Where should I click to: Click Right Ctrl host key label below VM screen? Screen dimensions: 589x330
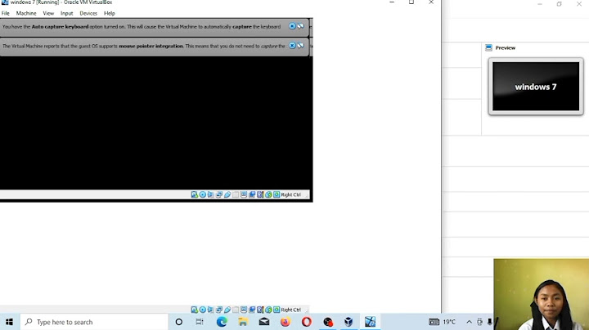click(290, 194)
